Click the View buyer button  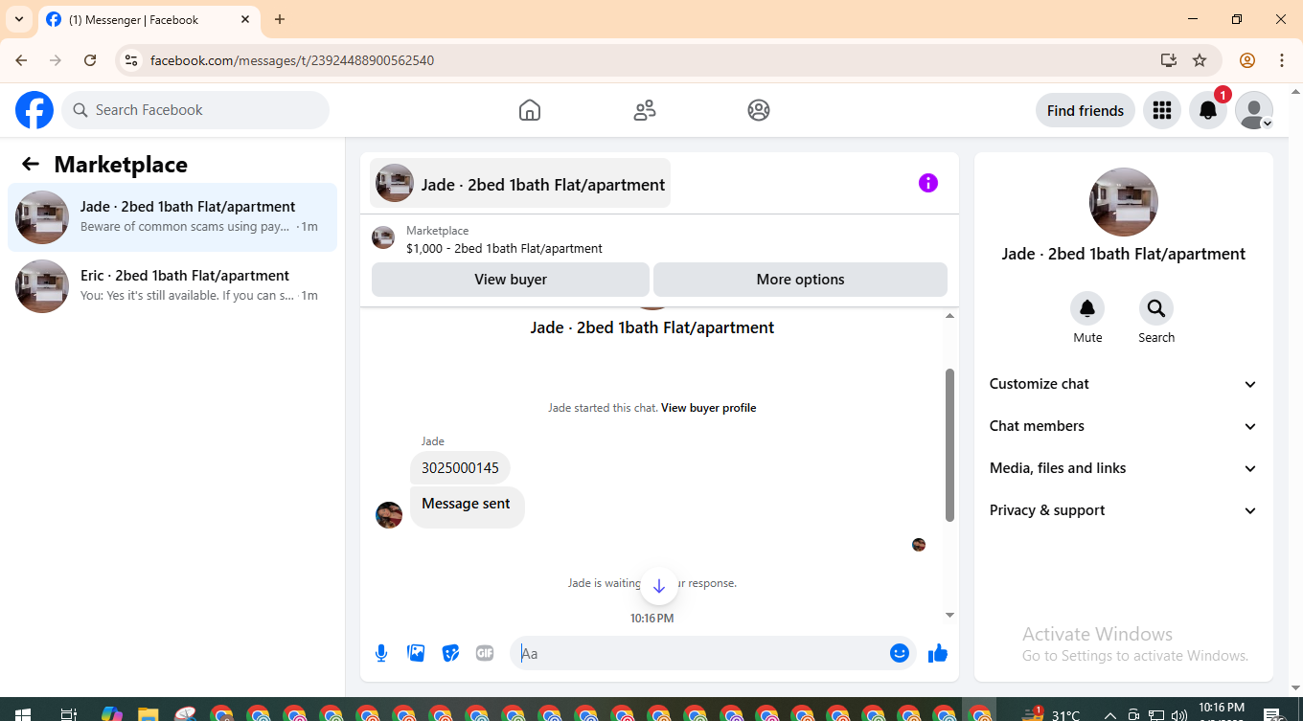coord(511,280)
